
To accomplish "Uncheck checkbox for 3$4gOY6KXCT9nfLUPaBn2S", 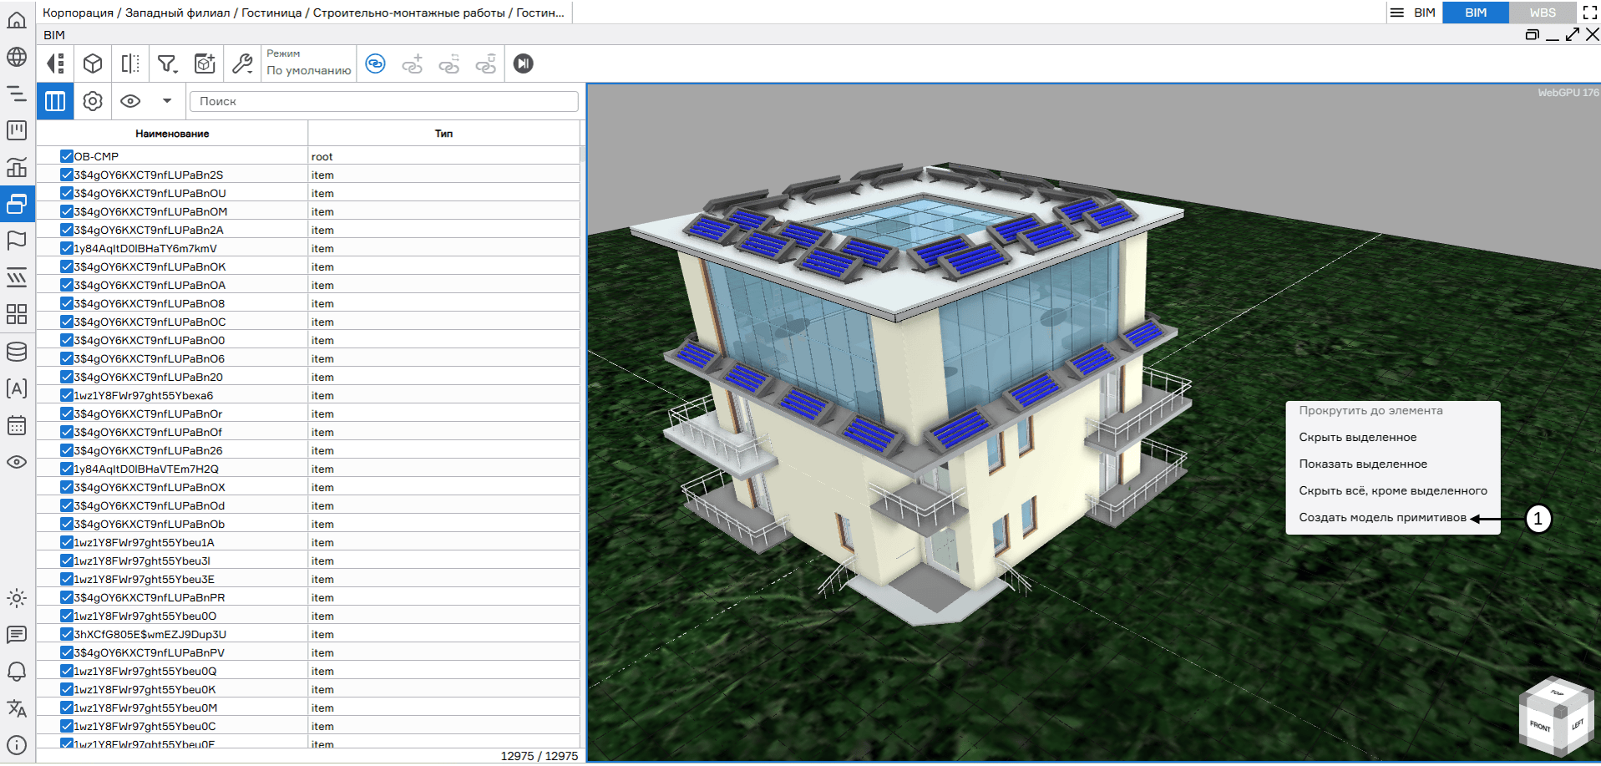I will point(67,175).
